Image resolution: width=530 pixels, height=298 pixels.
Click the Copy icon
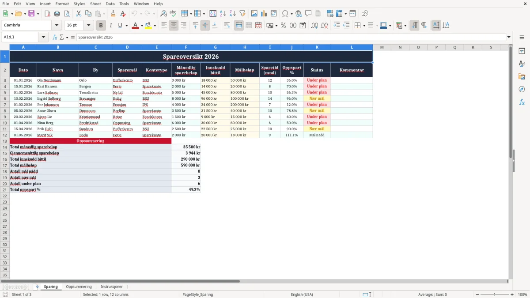coord(88,14)
